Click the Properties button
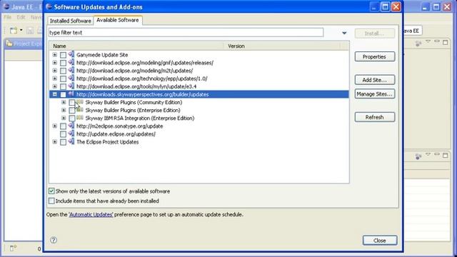The width and height of the screenshot is (457, 257). point(374,57)
